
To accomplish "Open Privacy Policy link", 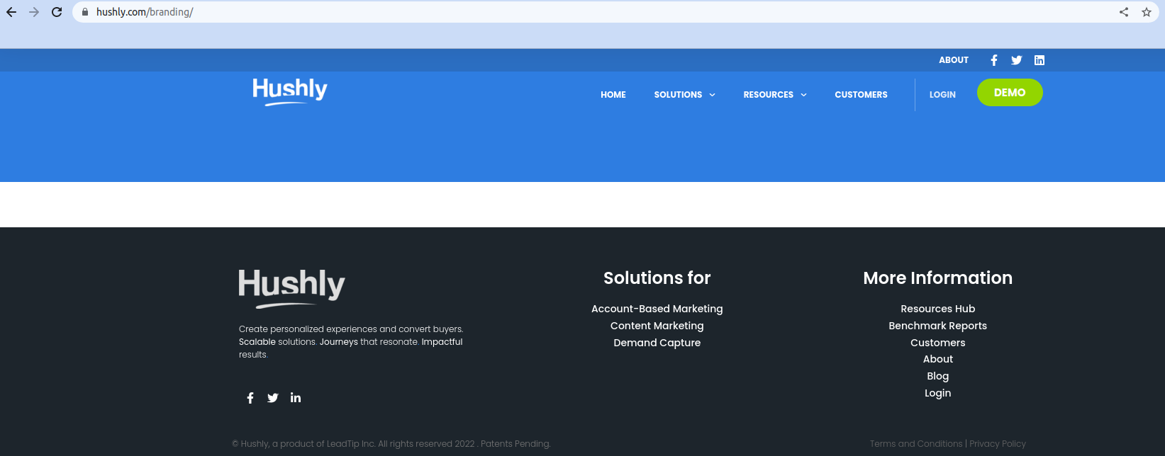I will [x=998, y=444].
